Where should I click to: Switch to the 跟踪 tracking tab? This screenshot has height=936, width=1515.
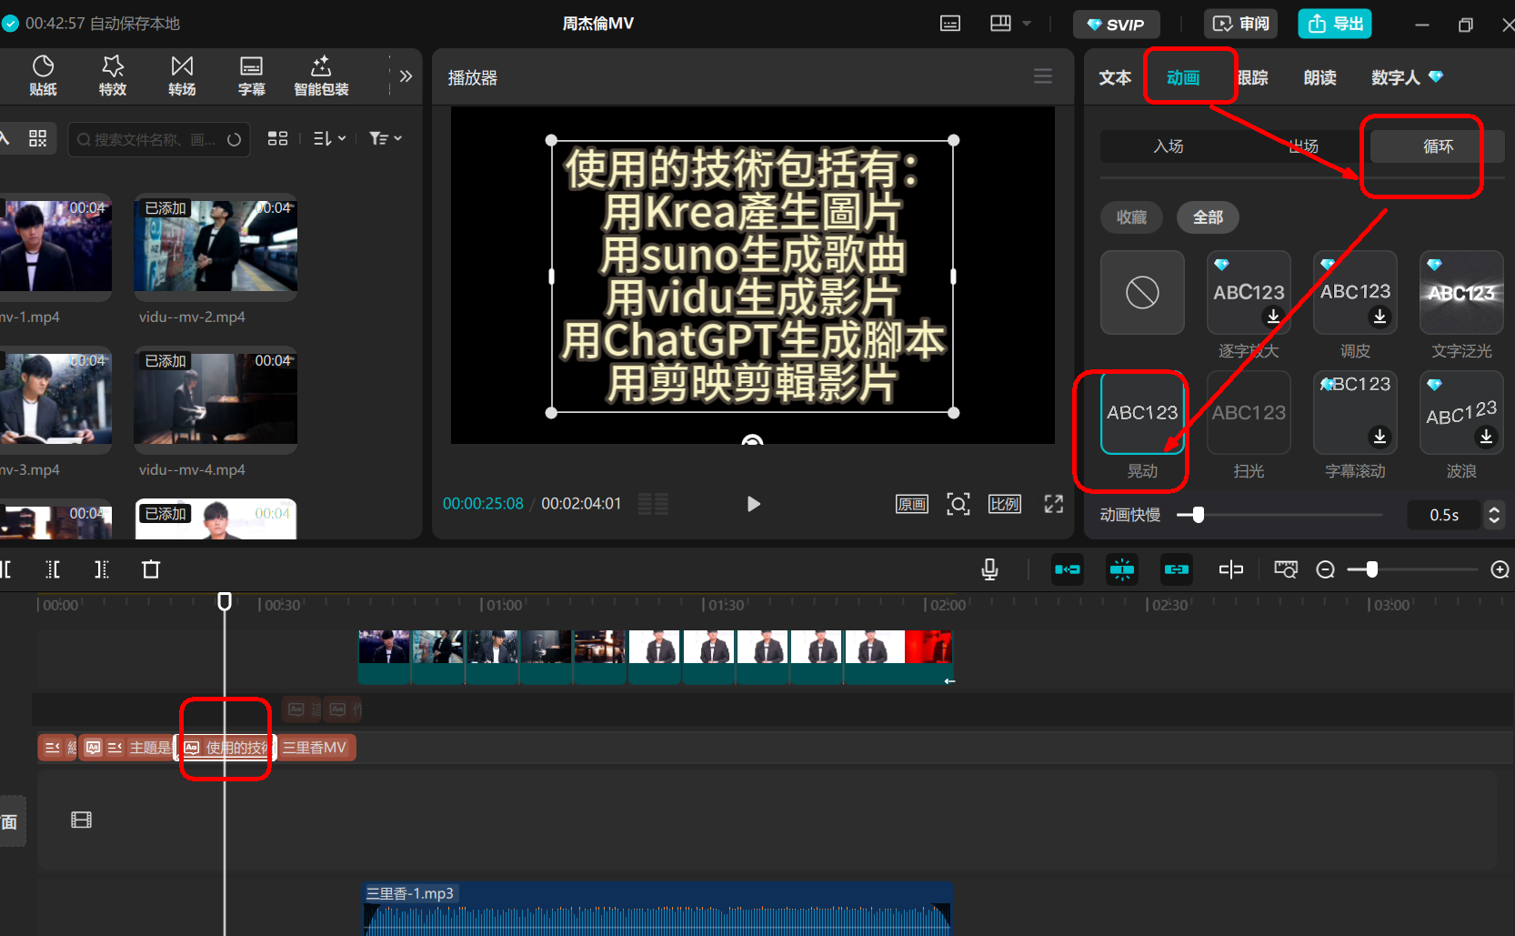tap(1252, 77)
